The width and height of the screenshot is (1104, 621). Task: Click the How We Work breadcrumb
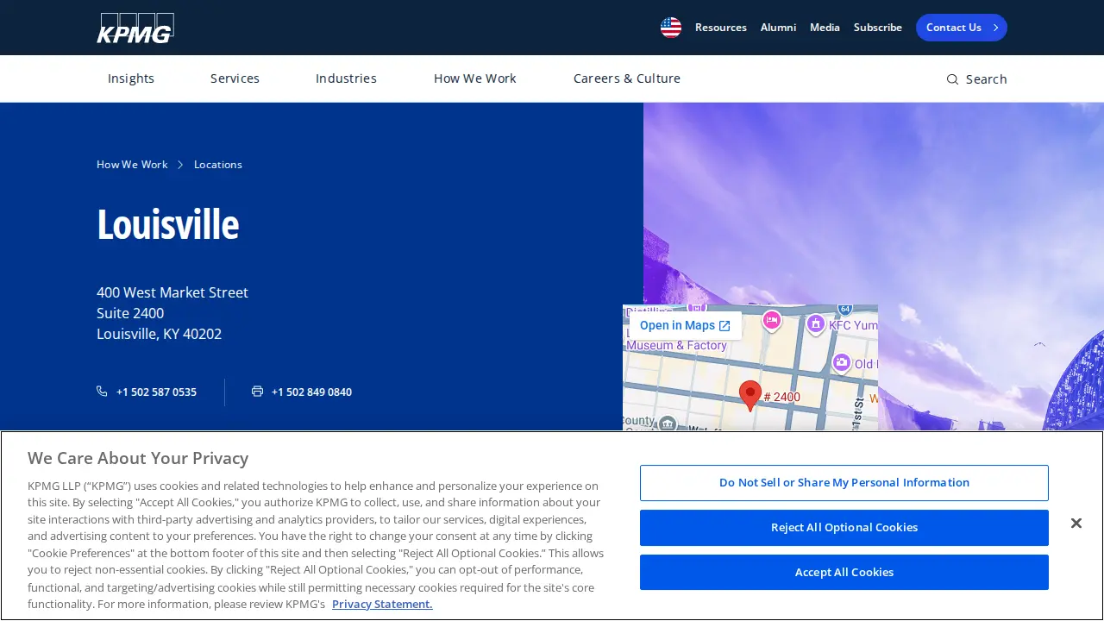tap(132, 165)
